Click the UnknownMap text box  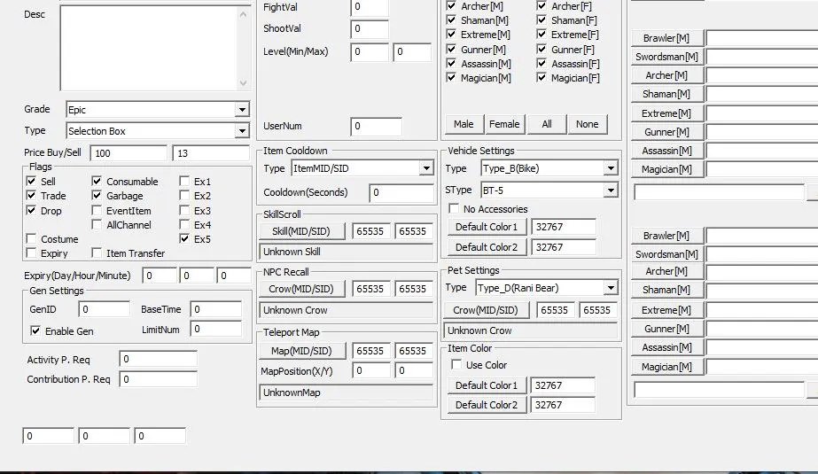click(347, 392)
